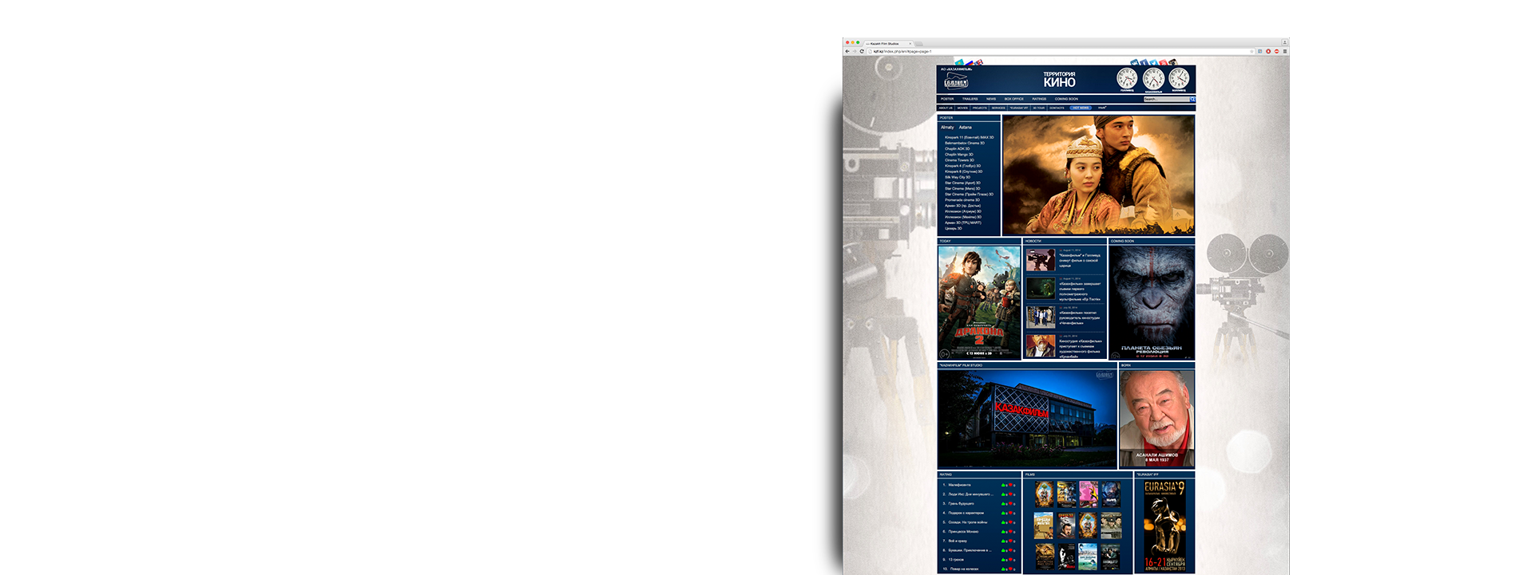Viewport: 1535px width, 575px height.
Task: Click into the site Search field
Action: (x=1167, y=99)
